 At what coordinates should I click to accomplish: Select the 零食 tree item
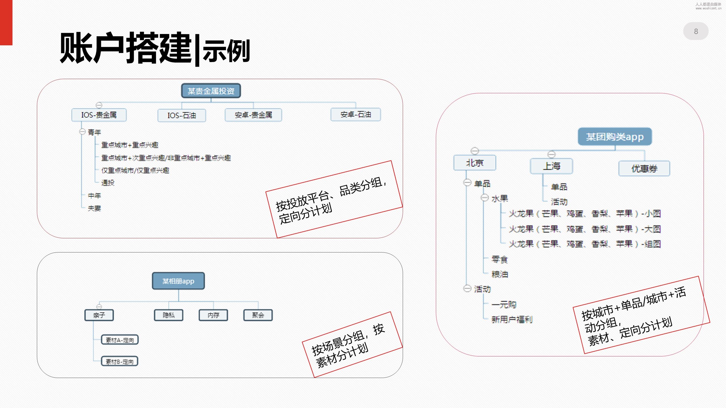pos(500,259)
